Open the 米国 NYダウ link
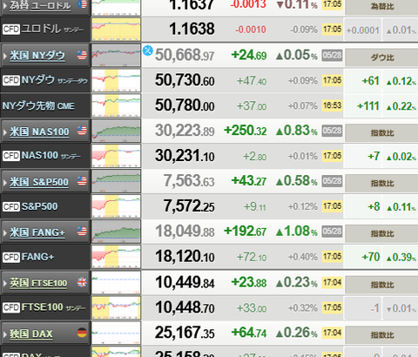Screen dimensions: 418x357 pos(37,55)
